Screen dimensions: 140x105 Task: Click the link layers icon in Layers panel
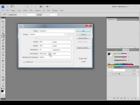tap(114, 99)
